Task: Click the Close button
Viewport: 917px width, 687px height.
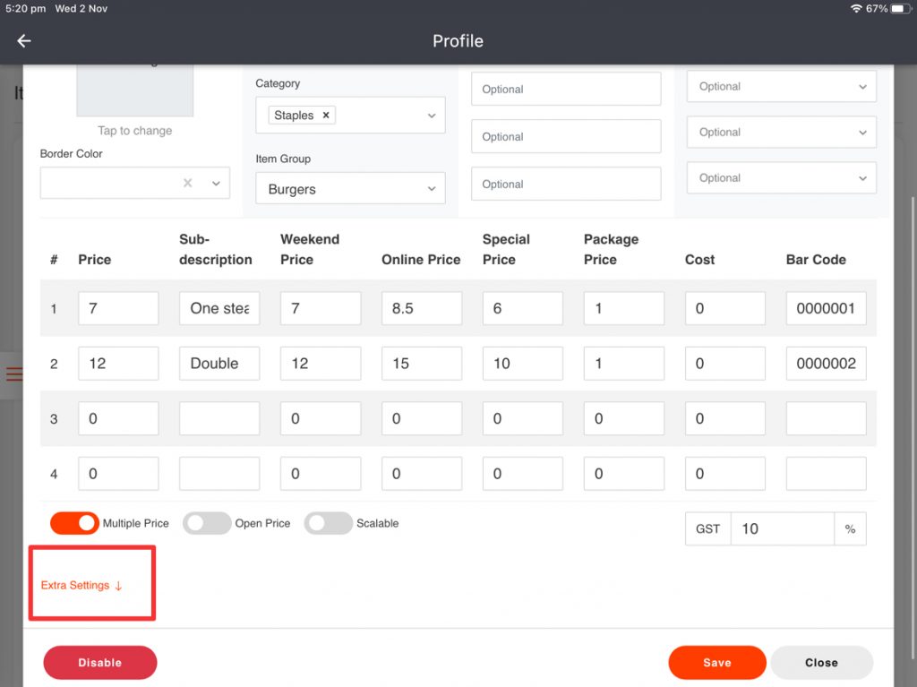Action: 821,663
